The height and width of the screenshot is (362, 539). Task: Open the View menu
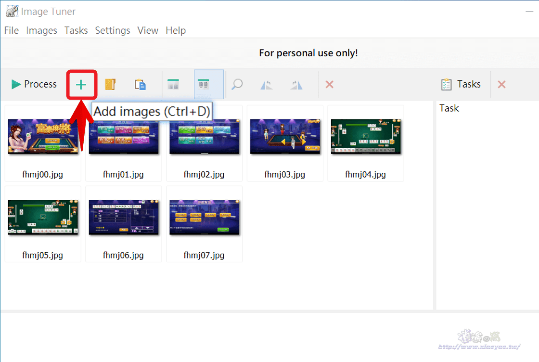coord(148,31)
